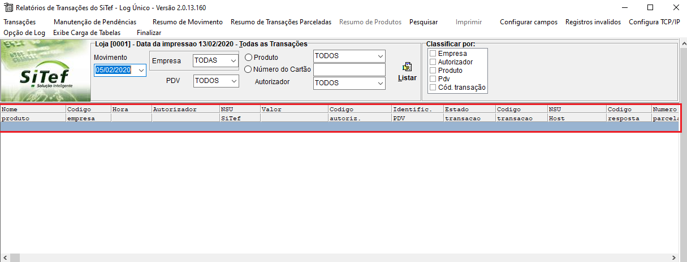The width and height of the screenshot is (687, 262).
Task: Open Resumo de Movimento menu
Action: point(188,22)
